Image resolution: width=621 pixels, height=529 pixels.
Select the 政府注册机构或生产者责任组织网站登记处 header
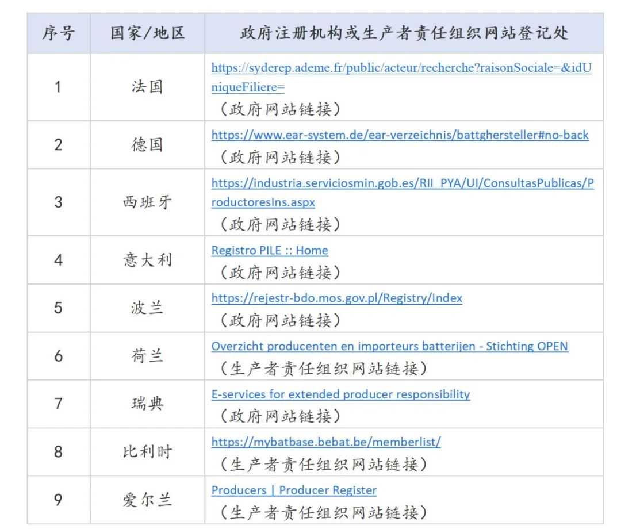(x=404, y=33)
